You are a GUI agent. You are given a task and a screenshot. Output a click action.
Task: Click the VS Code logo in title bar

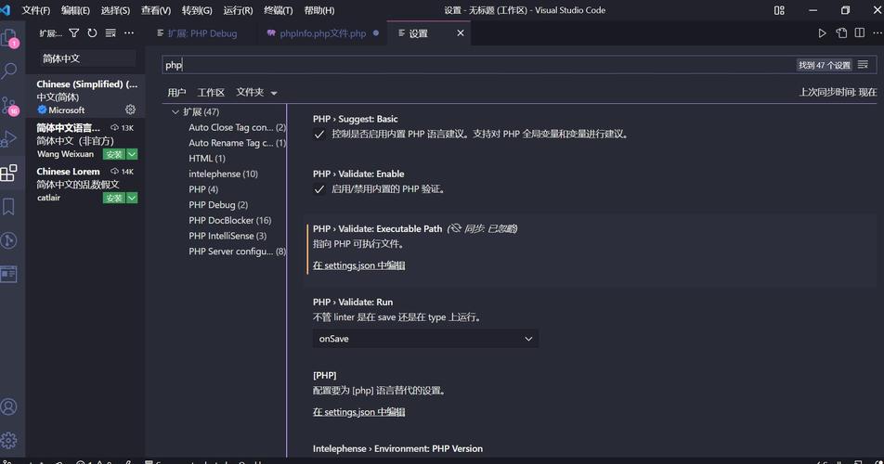(6, 10)
